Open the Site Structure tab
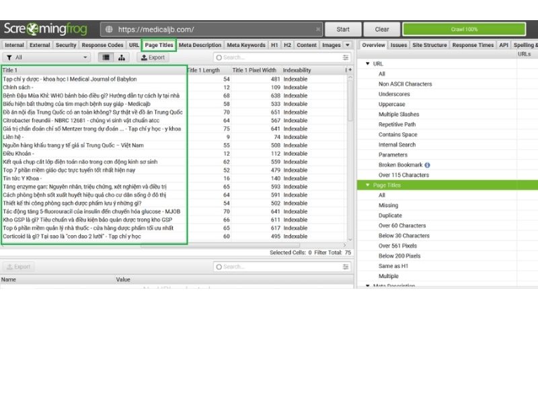The height and width of the screenshot is (403, 538). [430, 45]
